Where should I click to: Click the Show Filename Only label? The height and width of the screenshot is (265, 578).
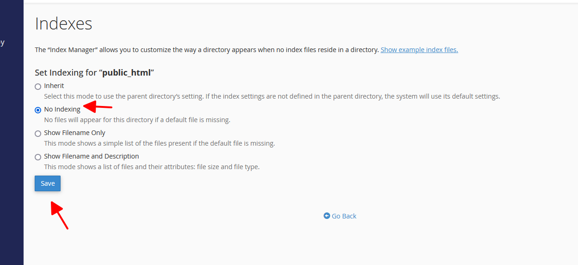[74, 133]
